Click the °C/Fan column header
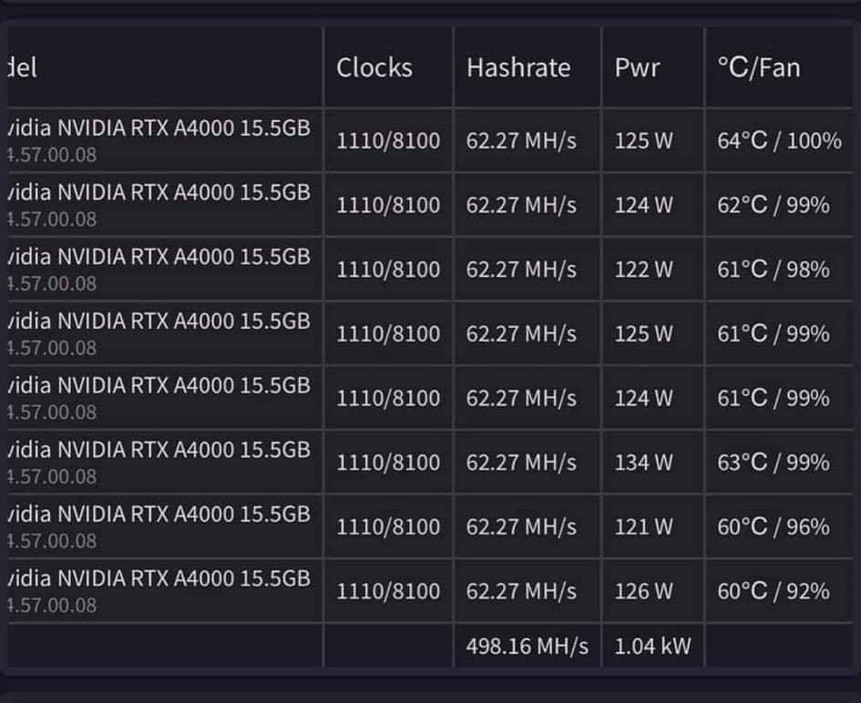Screen dimensions: 861x703 [x=759, y=68]
